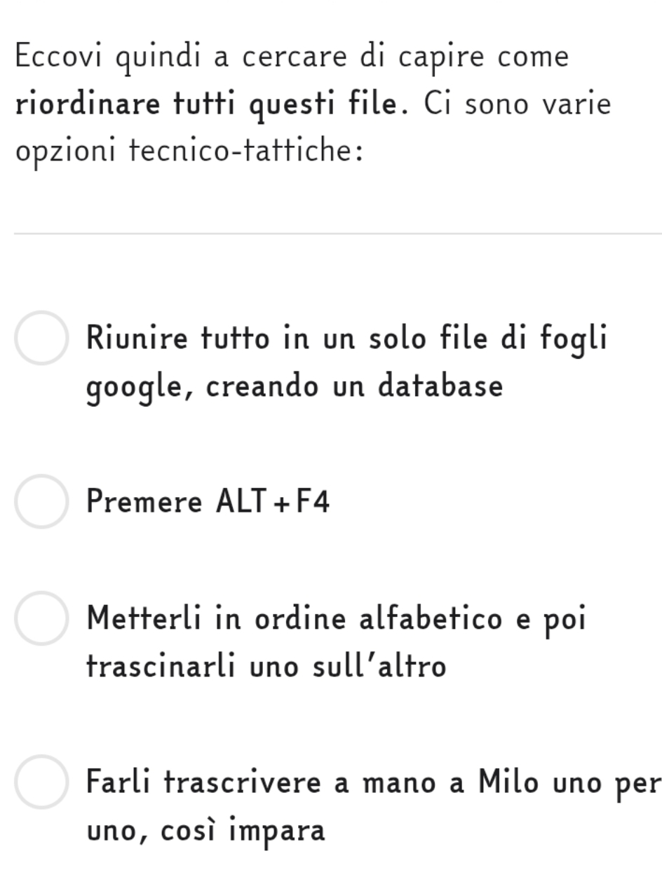Click the line "uno, così impara"

tap(205, 829)
